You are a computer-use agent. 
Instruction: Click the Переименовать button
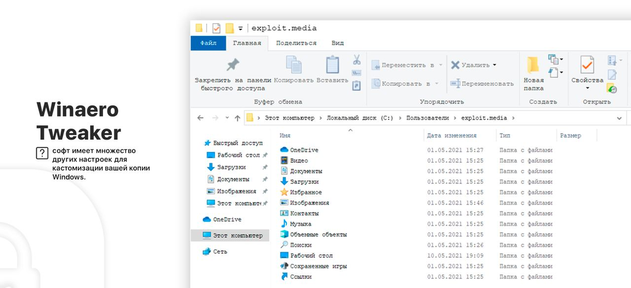click(482, 84)
